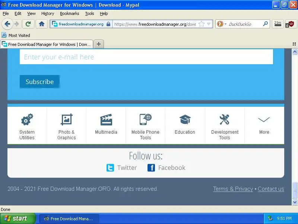
Task: Click the Subscribe button
Action: pyautogui.click(x=39, y=82)
